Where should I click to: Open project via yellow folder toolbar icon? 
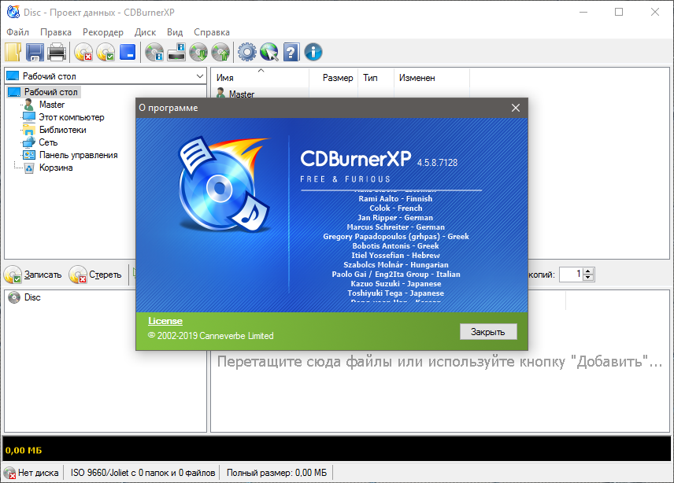(13, 53)
